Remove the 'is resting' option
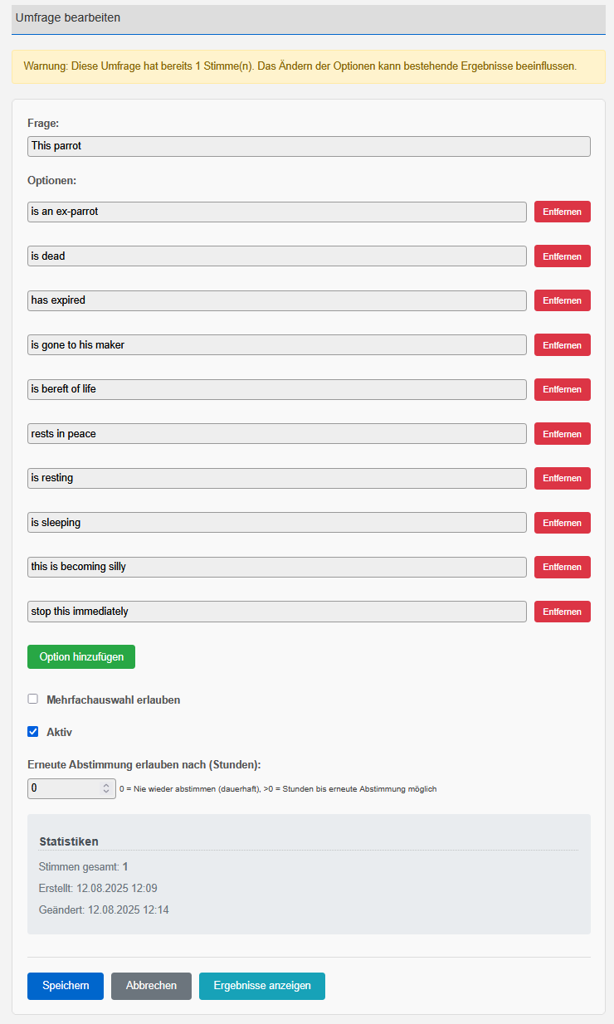The image size is (614, 1024). click(x=562, y=478)
